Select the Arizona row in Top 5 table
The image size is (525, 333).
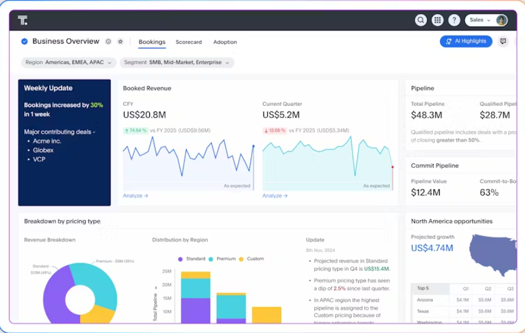464,300
